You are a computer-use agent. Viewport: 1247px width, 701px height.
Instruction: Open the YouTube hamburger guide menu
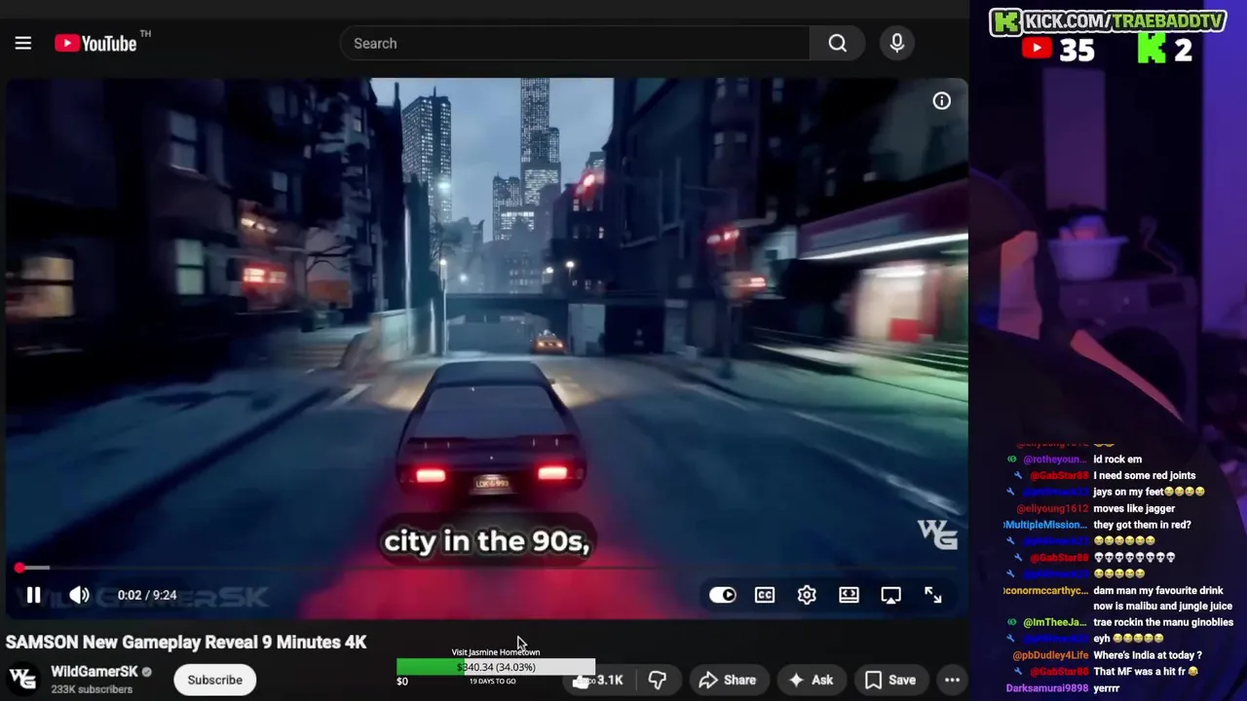[23, 43]
